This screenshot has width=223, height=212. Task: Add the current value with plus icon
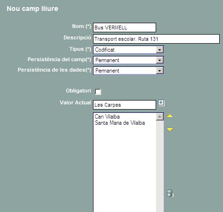point(161,103)
